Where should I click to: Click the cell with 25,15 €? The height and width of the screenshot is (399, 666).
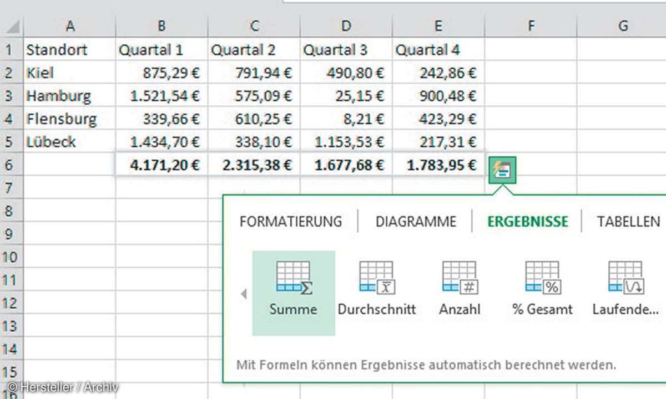tap(346, 95)
